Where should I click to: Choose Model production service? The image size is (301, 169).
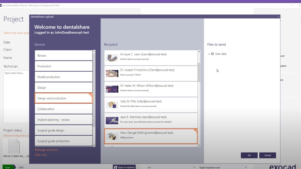click(x=63, y=77)
